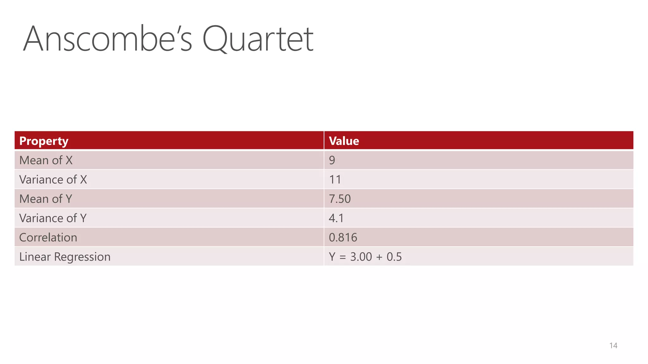The width and height of the screenshot is (648, 364).
Task: Select the value 9 cell
Action: [479, 160]
